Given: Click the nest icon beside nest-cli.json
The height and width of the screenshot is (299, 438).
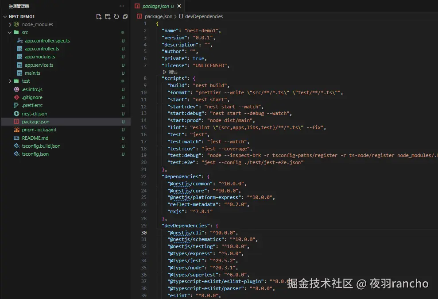Looking at the screenshot, I should [x=16, y=114].
